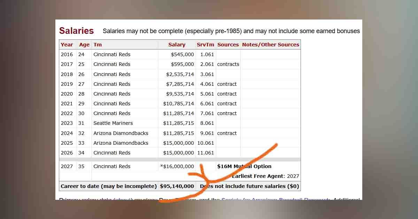The width and height of the screenshot is (418, 219).
Task: Click Arizona Diamondbacks in the 2025 row
Action: (121, 143)
